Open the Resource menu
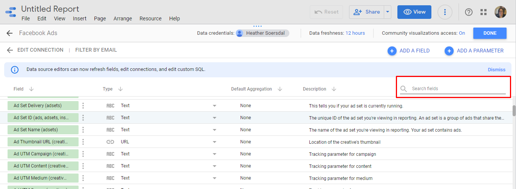 150,18
